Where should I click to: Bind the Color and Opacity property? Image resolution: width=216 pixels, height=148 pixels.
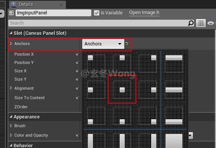tap(77, 135)
